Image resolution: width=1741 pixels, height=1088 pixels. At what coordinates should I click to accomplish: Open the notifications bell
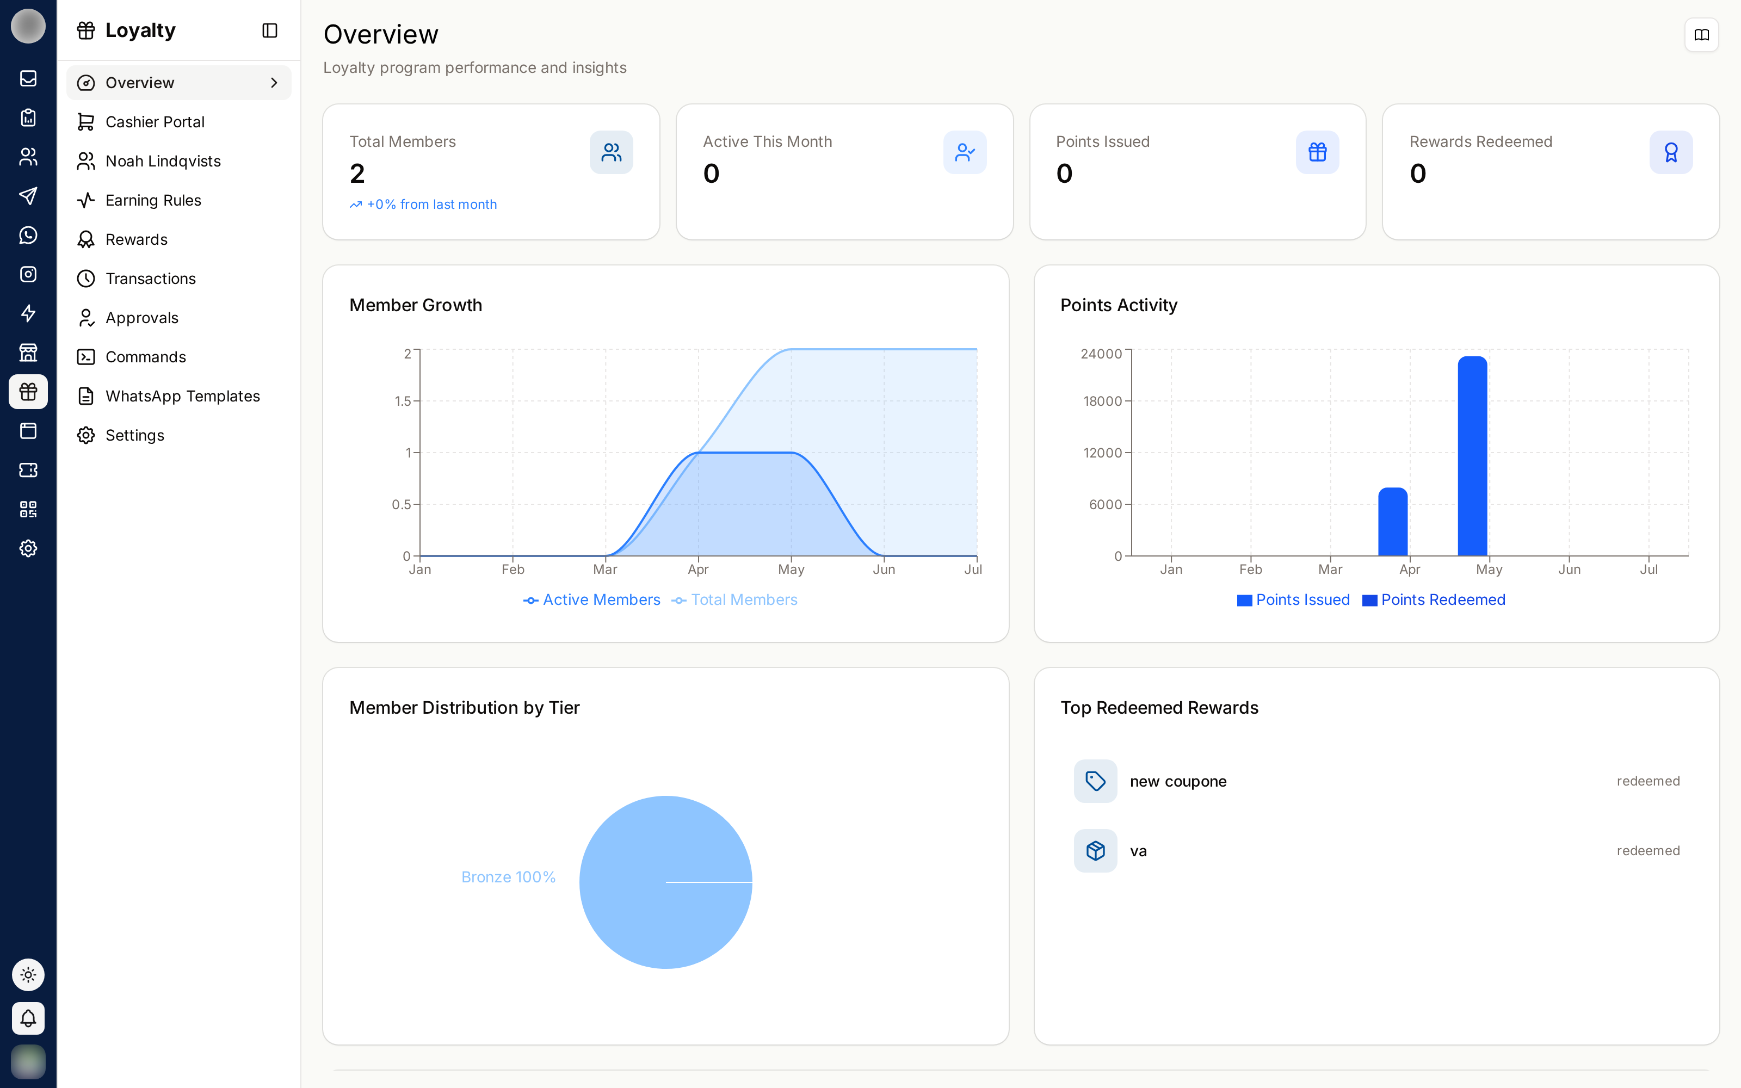point(28,1018)
